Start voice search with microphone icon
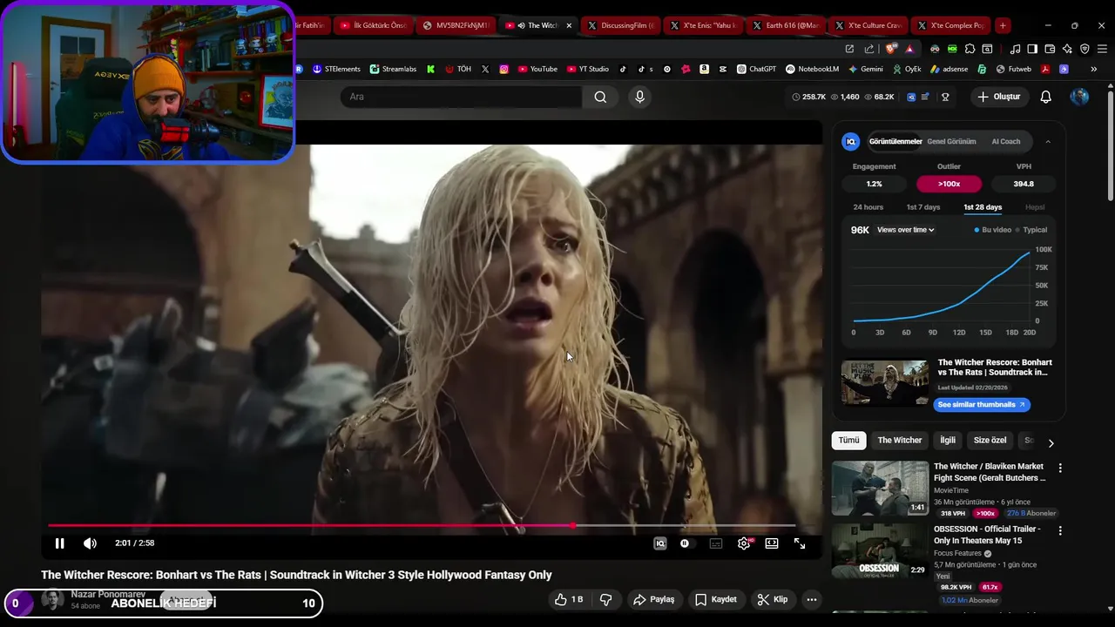The image size is (1115, 627). [x=639, y=97]
